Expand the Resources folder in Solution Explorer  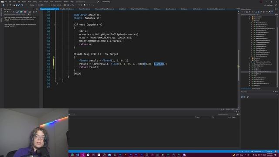pos(250,58)
